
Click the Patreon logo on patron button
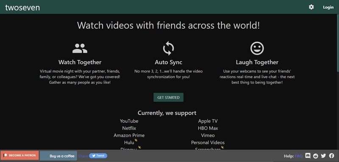[x=6, y=155]
